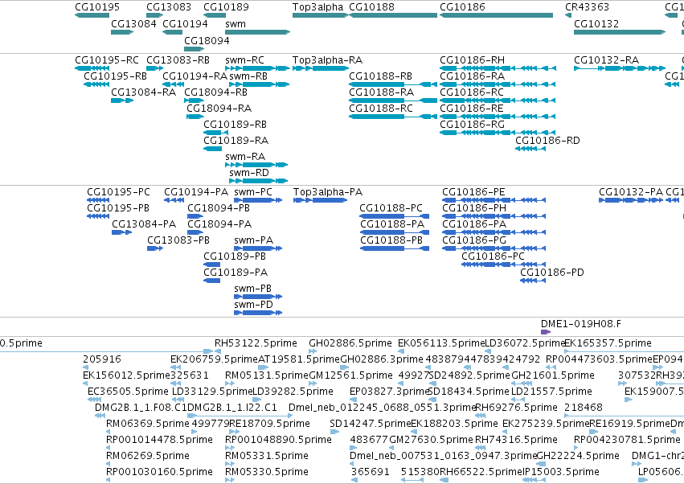
Task: Click the CG13084 gene label
Action: click(133, 24)
